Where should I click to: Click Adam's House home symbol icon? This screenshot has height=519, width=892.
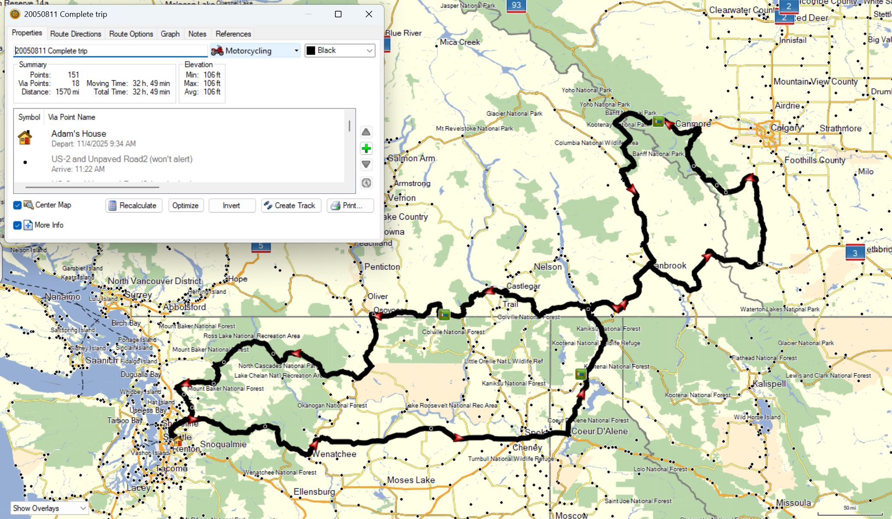tap(25, 138)
